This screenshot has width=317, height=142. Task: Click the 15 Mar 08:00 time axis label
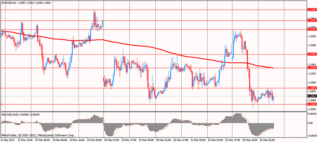click(x=94, y=140)
